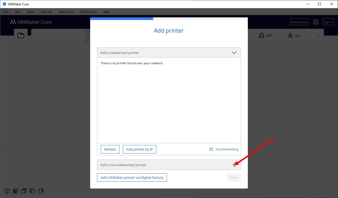Open the UltiMaker apps grid icon

316,22
